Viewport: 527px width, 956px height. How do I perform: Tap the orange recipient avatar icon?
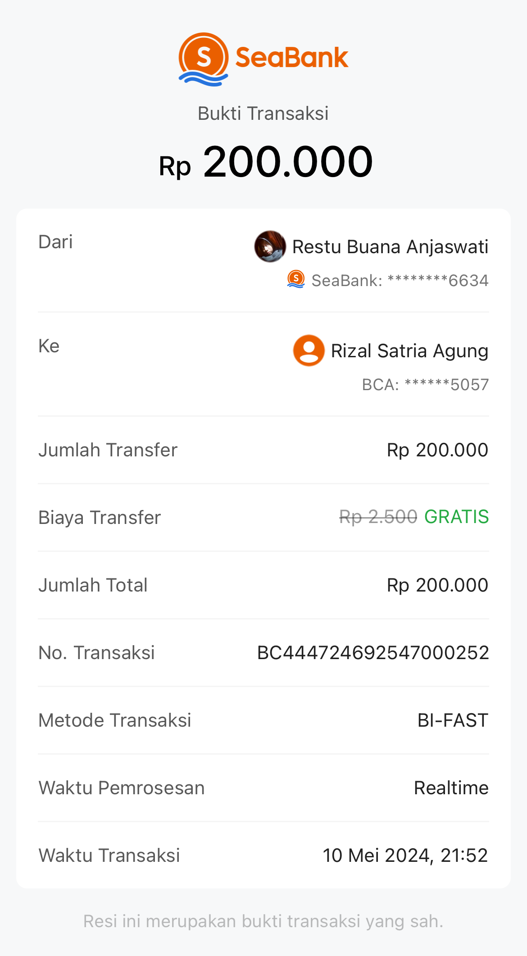pyautogui.click(x=309, y=351)
